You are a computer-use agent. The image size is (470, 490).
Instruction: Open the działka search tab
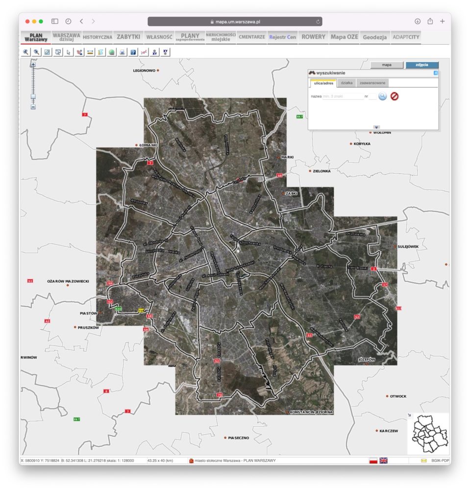[346, 83]
